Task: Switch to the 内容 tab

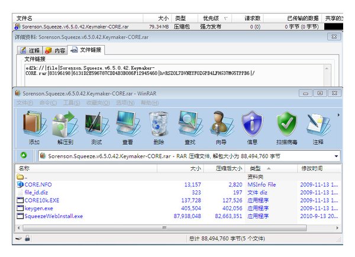Action: pos(56,50)
